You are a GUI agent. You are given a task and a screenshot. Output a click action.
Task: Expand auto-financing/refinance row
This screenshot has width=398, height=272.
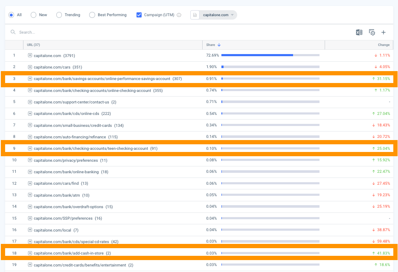click(x=30, y=137)
